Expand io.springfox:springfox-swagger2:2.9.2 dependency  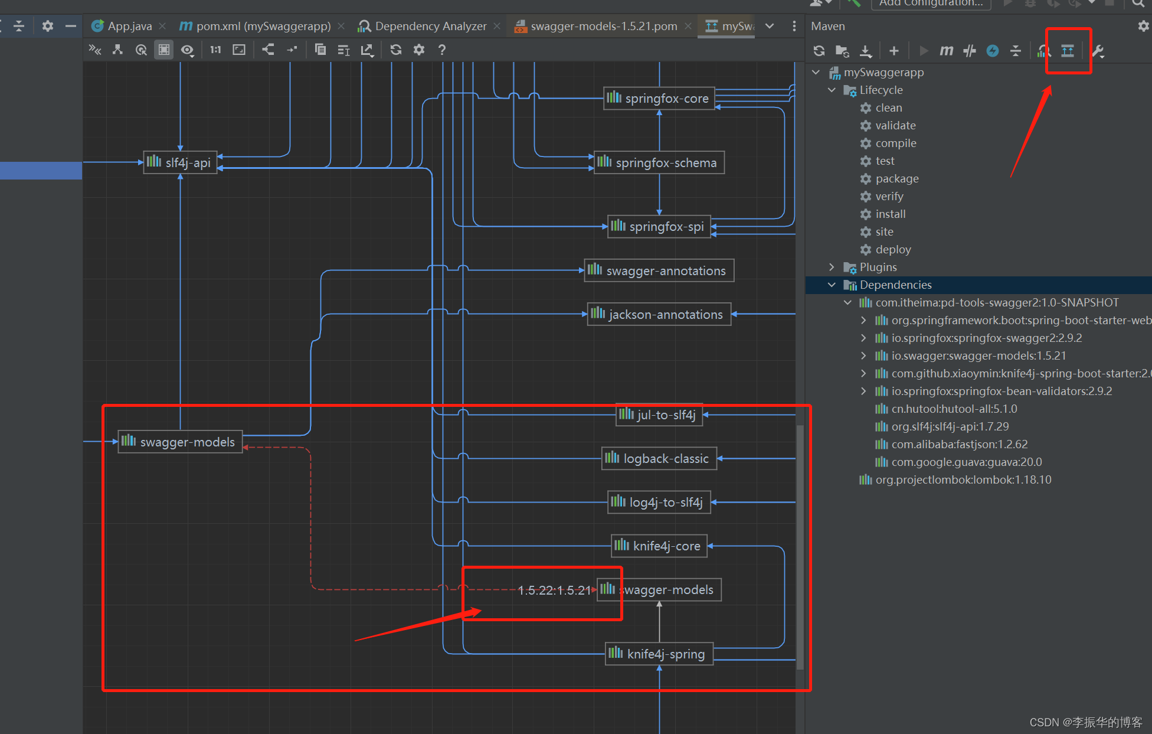(x=863, y=338)
